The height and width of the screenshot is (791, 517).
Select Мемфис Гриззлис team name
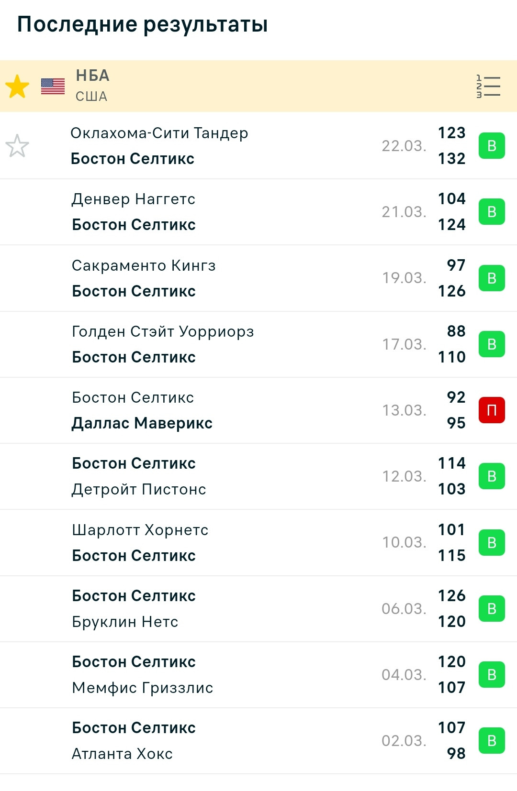point(143,688)
